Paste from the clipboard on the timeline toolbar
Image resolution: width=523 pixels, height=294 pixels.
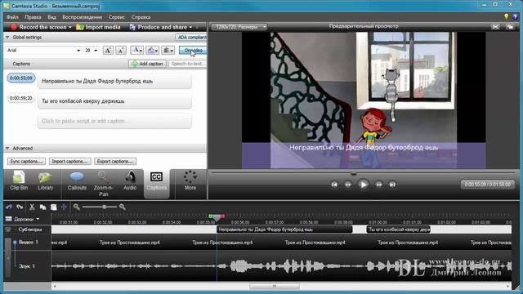click(53, 207)
